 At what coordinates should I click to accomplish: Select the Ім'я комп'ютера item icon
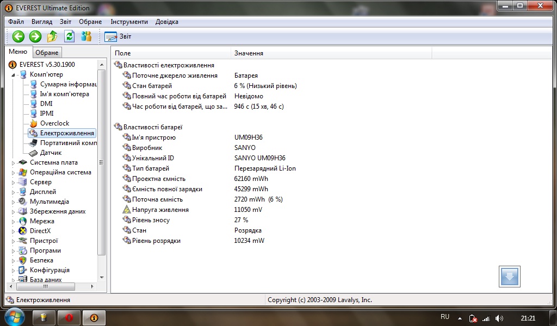click(33, 94)
